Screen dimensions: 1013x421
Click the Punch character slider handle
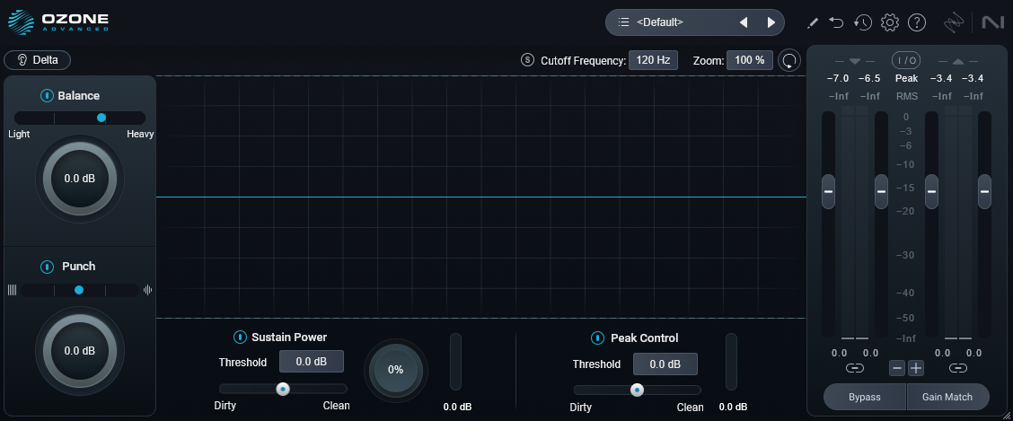click(x=79, y=290)
